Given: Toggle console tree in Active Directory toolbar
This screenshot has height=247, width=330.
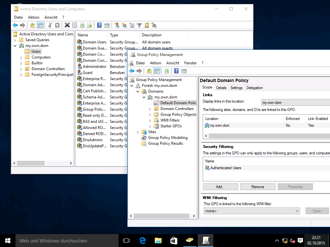Looking at the screenshot, I should (40, 25).
